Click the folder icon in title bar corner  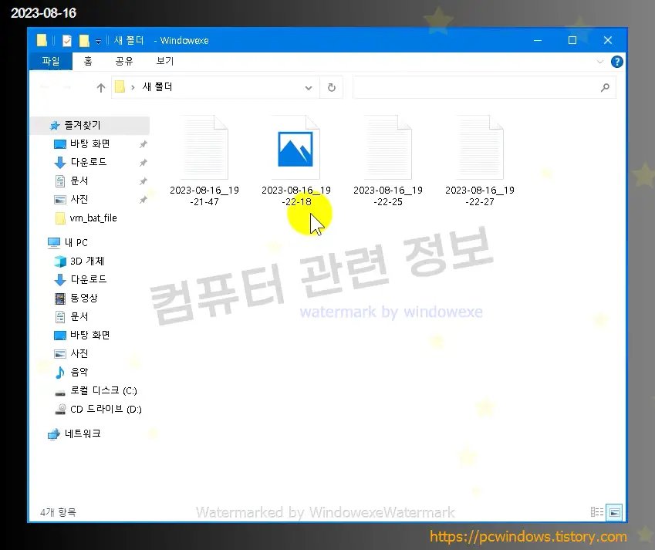(42, 40)
